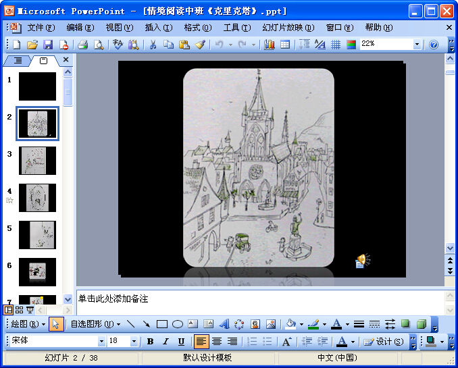Viewport: 458px width, 368px height.
Task: Apply Line Color brush swatch
Action: 313,324
